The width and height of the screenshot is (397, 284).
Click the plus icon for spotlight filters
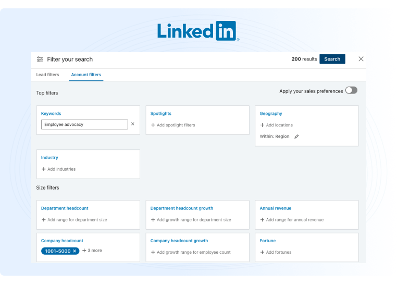(x=153, y=125)
